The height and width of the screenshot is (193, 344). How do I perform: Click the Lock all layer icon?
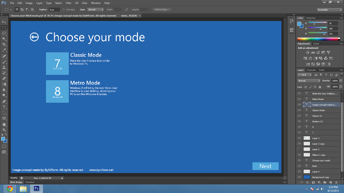320,87
